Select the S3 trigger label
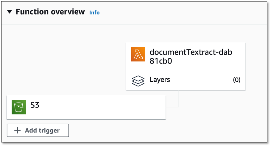The height and width of the screenshot is (146, 271). click(35, 105)
